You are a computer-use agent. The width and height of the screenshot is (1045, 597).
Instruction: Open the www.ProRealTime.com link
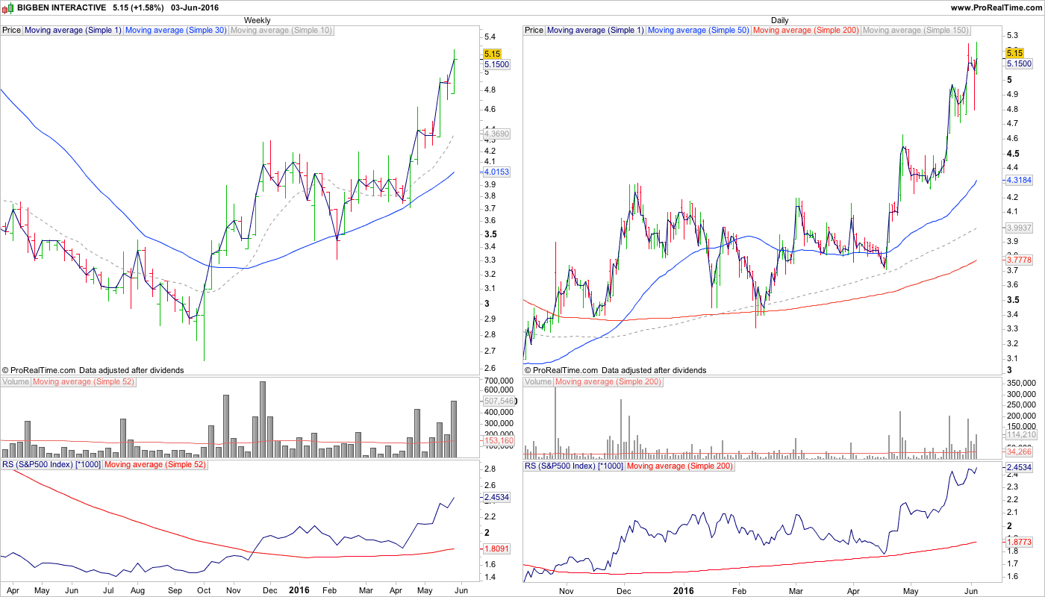(x=996, y=7)
